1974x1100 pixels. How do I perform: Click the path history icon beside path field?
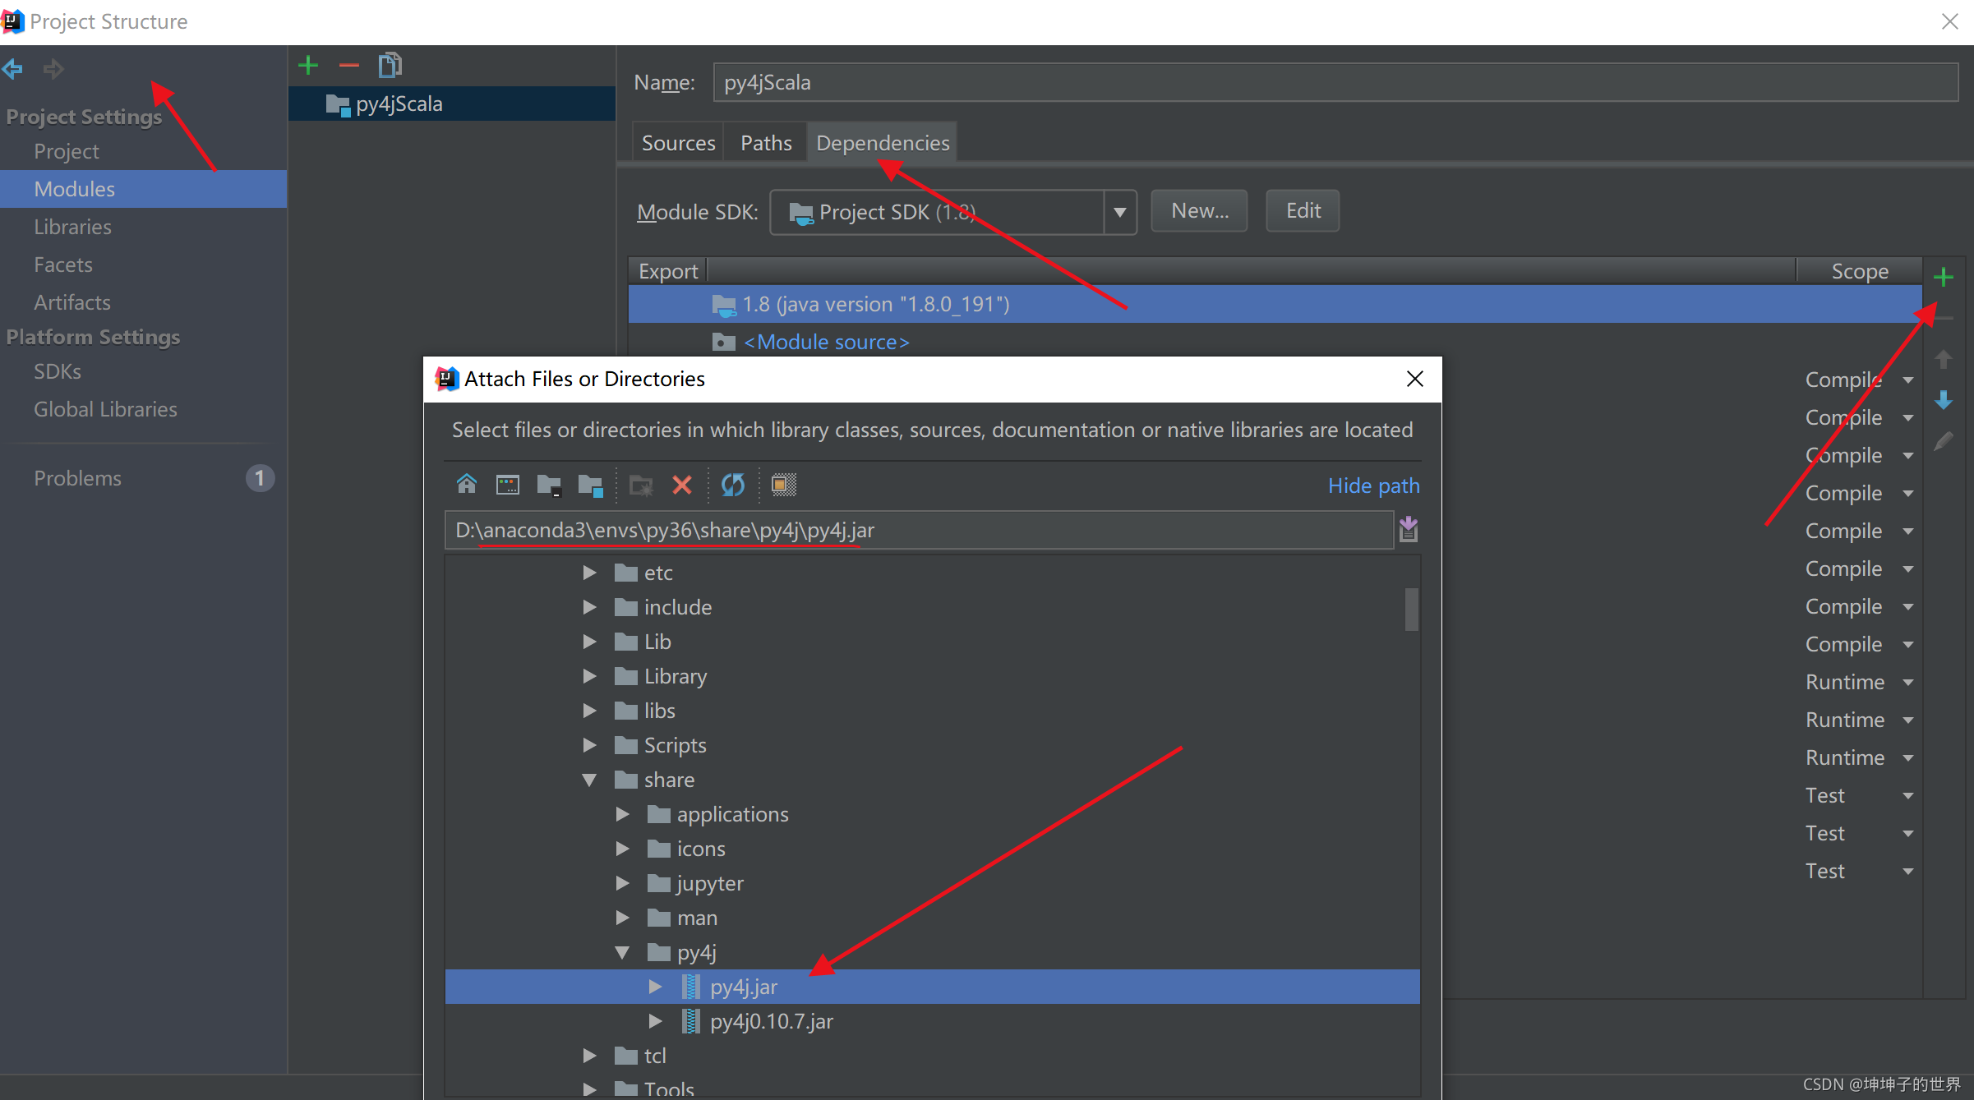1408,530
